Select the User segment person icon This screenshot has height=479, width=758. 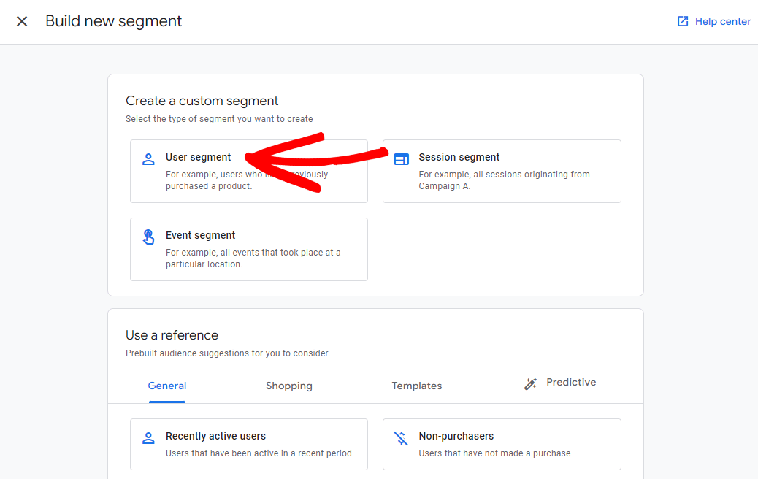click(x=148, y=158)
